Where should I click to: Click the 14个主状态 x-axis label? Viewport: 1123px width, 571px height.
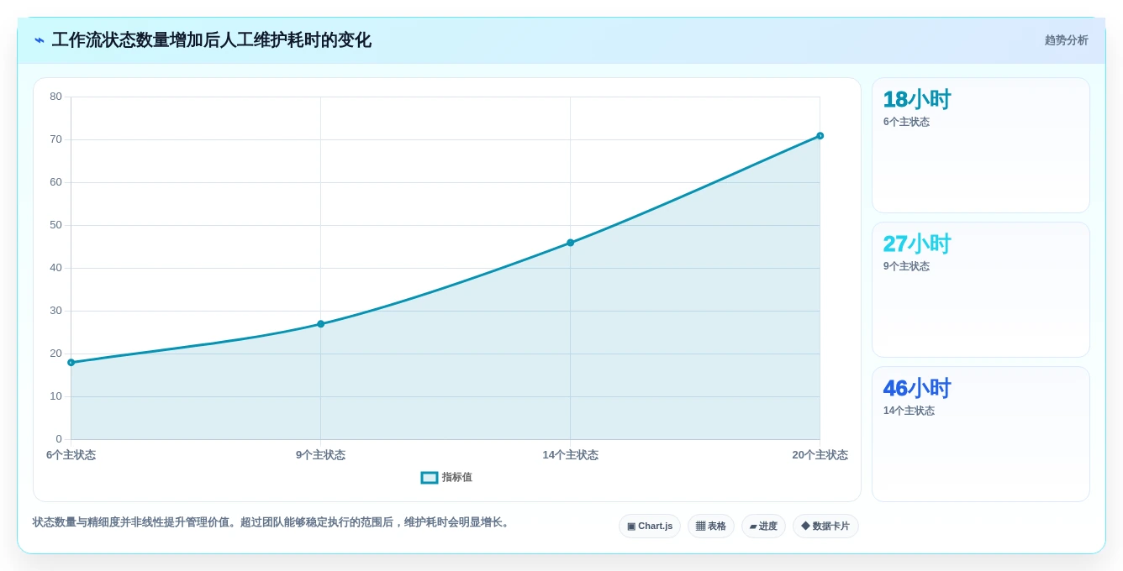(570, 455)
